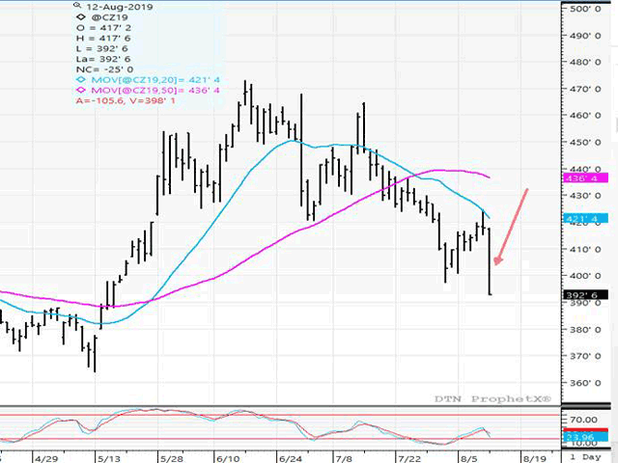618x463 pixels.
Task: Click the 500' 0 price axis label
Action: (585, 9)
